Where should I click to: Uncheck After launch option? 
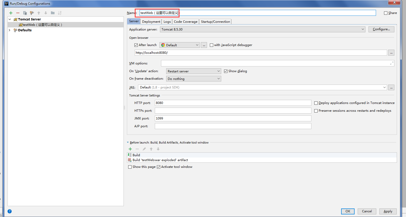point(136,45)
